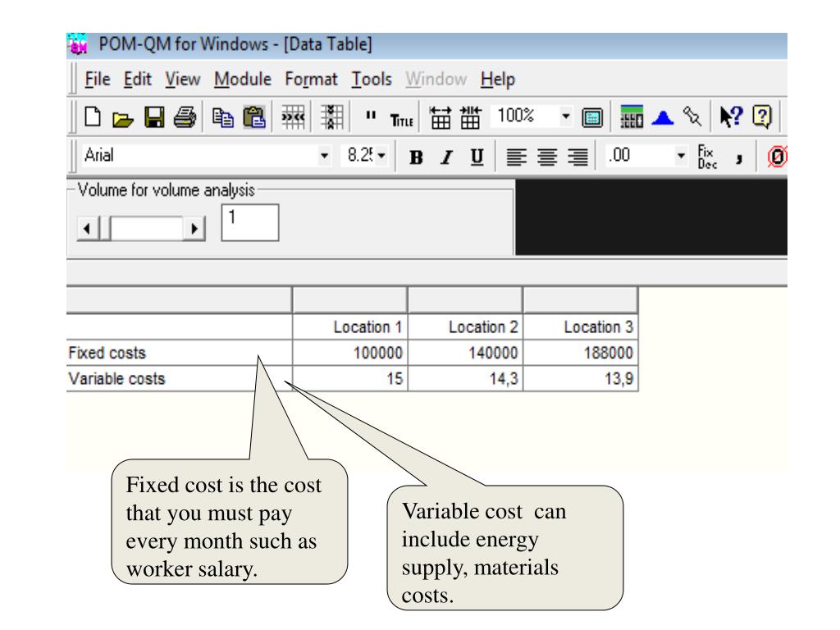The width and height of the screenshot is (840, 630).
Task: Open the Format menu
Action: point(311,80)
